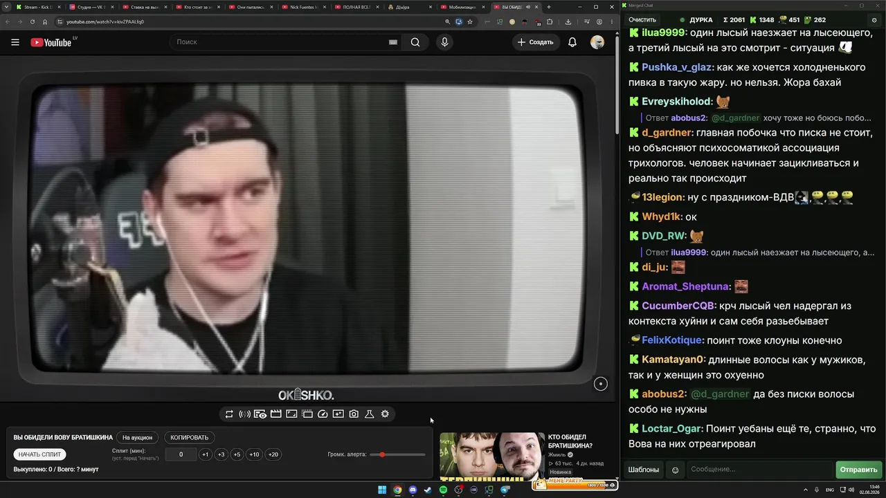The width and height of the screenshot is (886, 498).
Task: Click the YouTube search magnifier button
Action: tap(415, 42)
